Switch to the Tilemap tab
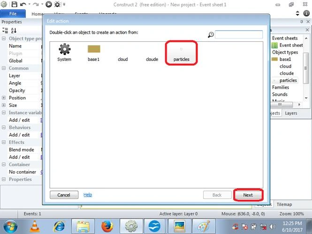Screen dimensions: 312x234 click(x=284, y=204)
